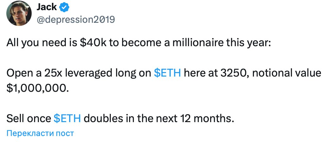The height and width of the screenshot is (149, 329).
Task: Click the $ETH cashtag before 'here at 3250'
Action: (x=167, y=73)
